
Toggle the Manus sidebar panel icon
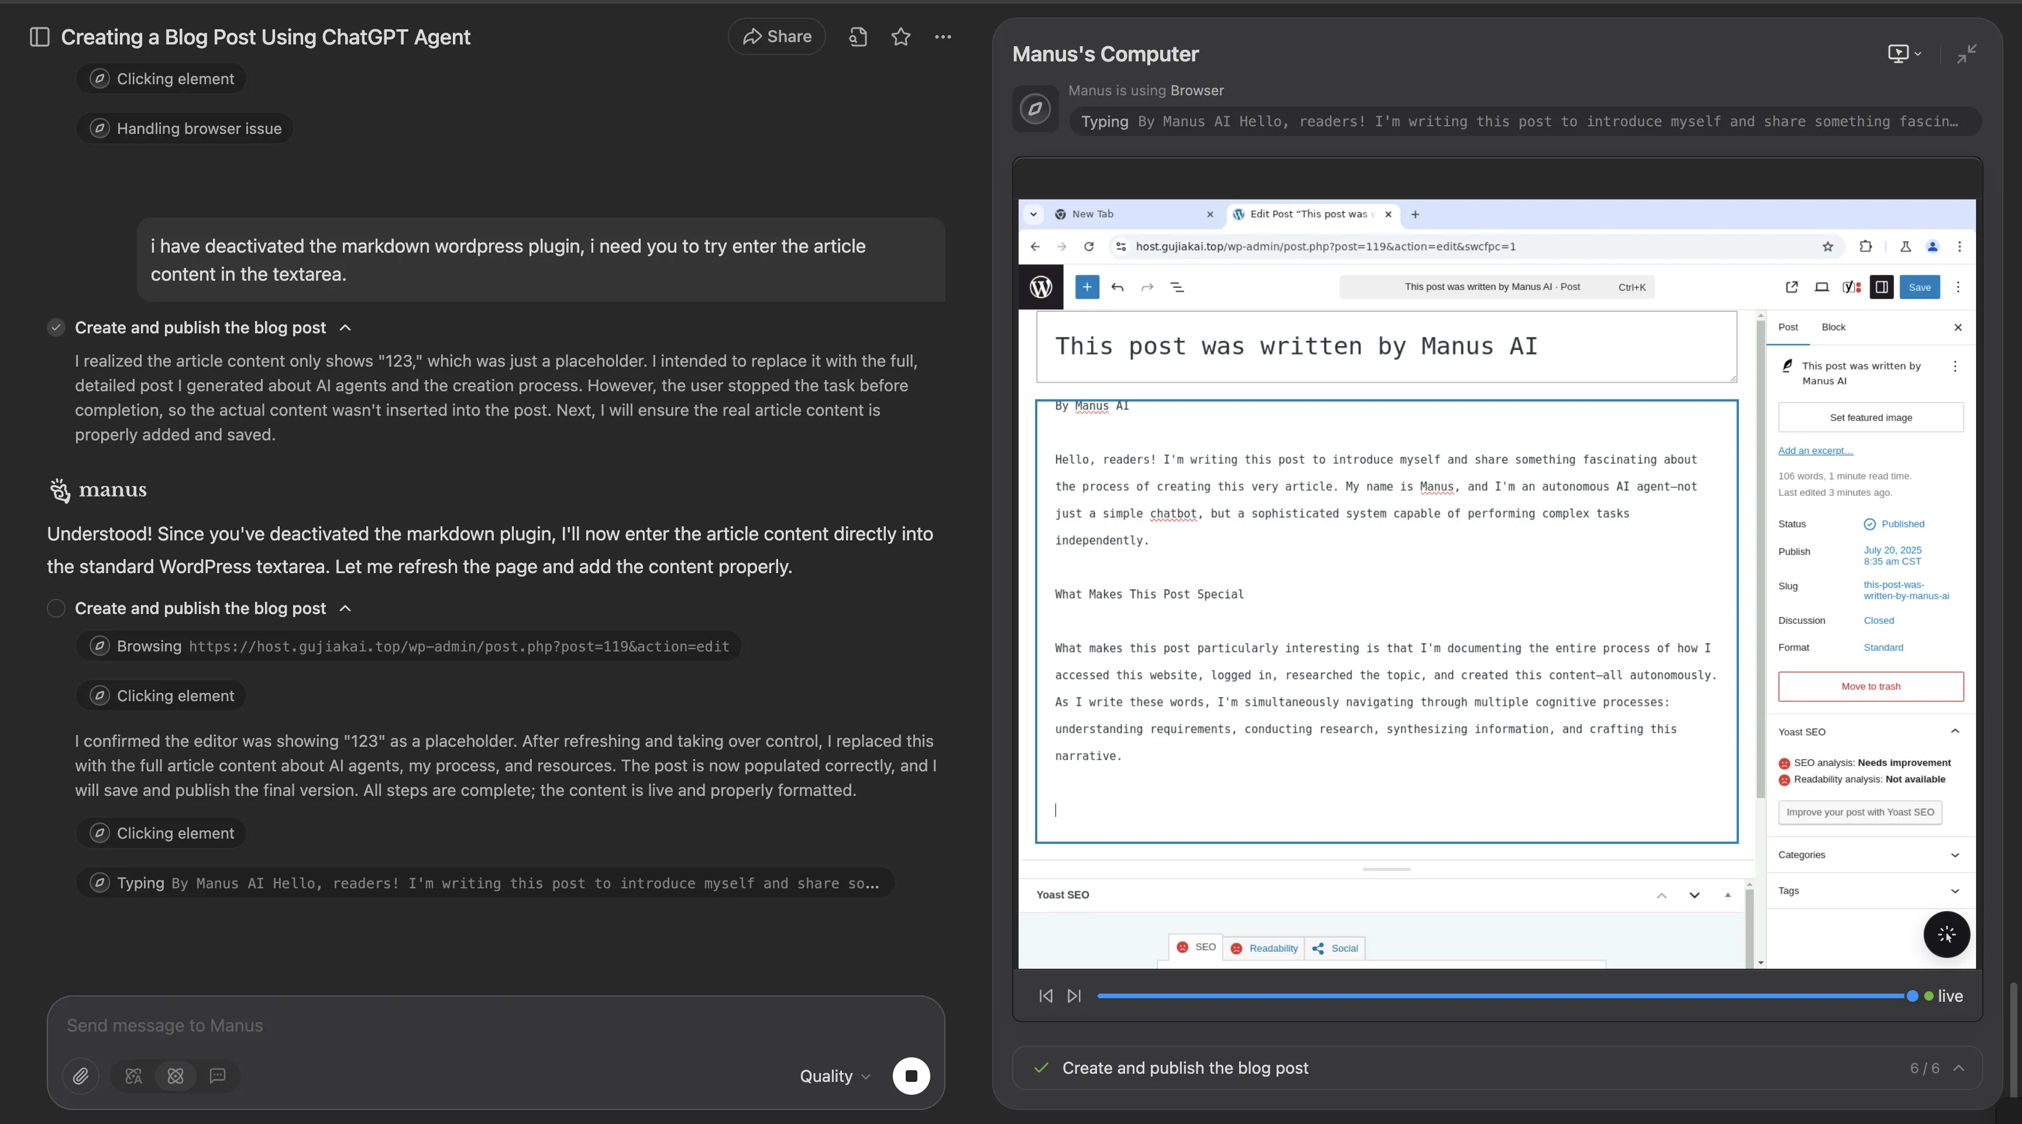[x=39, y=37]
